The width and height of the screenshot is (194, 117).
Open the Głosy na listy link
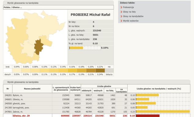click(129, 12)
